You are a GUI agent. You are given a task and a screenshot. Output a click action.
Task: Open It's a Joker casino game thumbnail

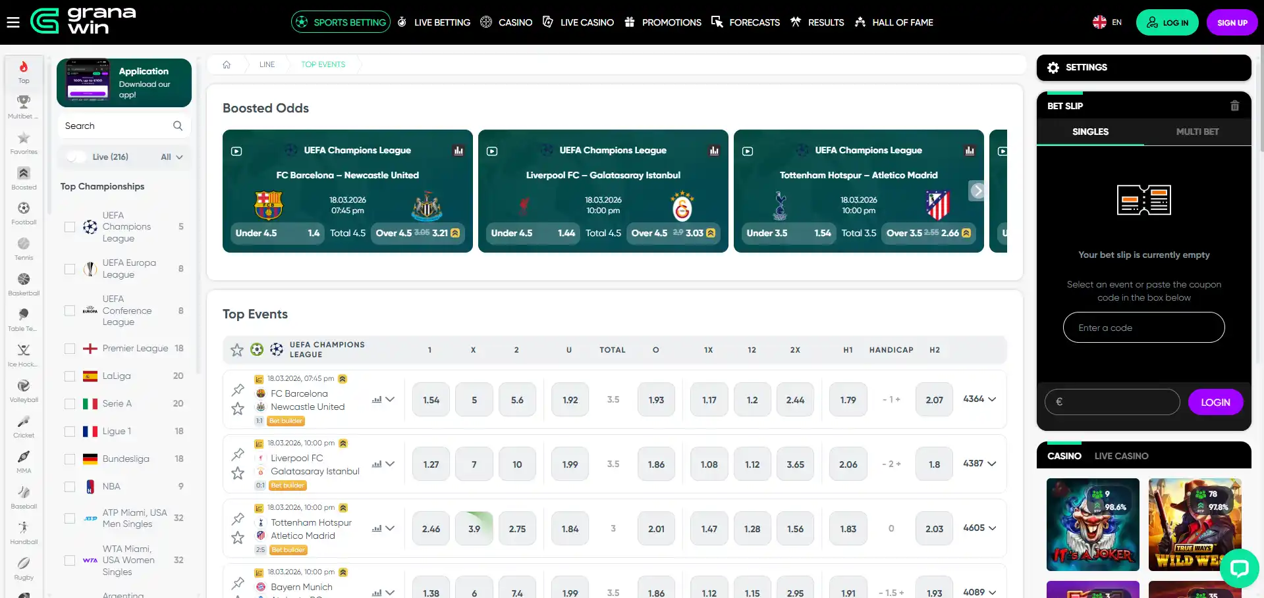tap(1093, 524)
